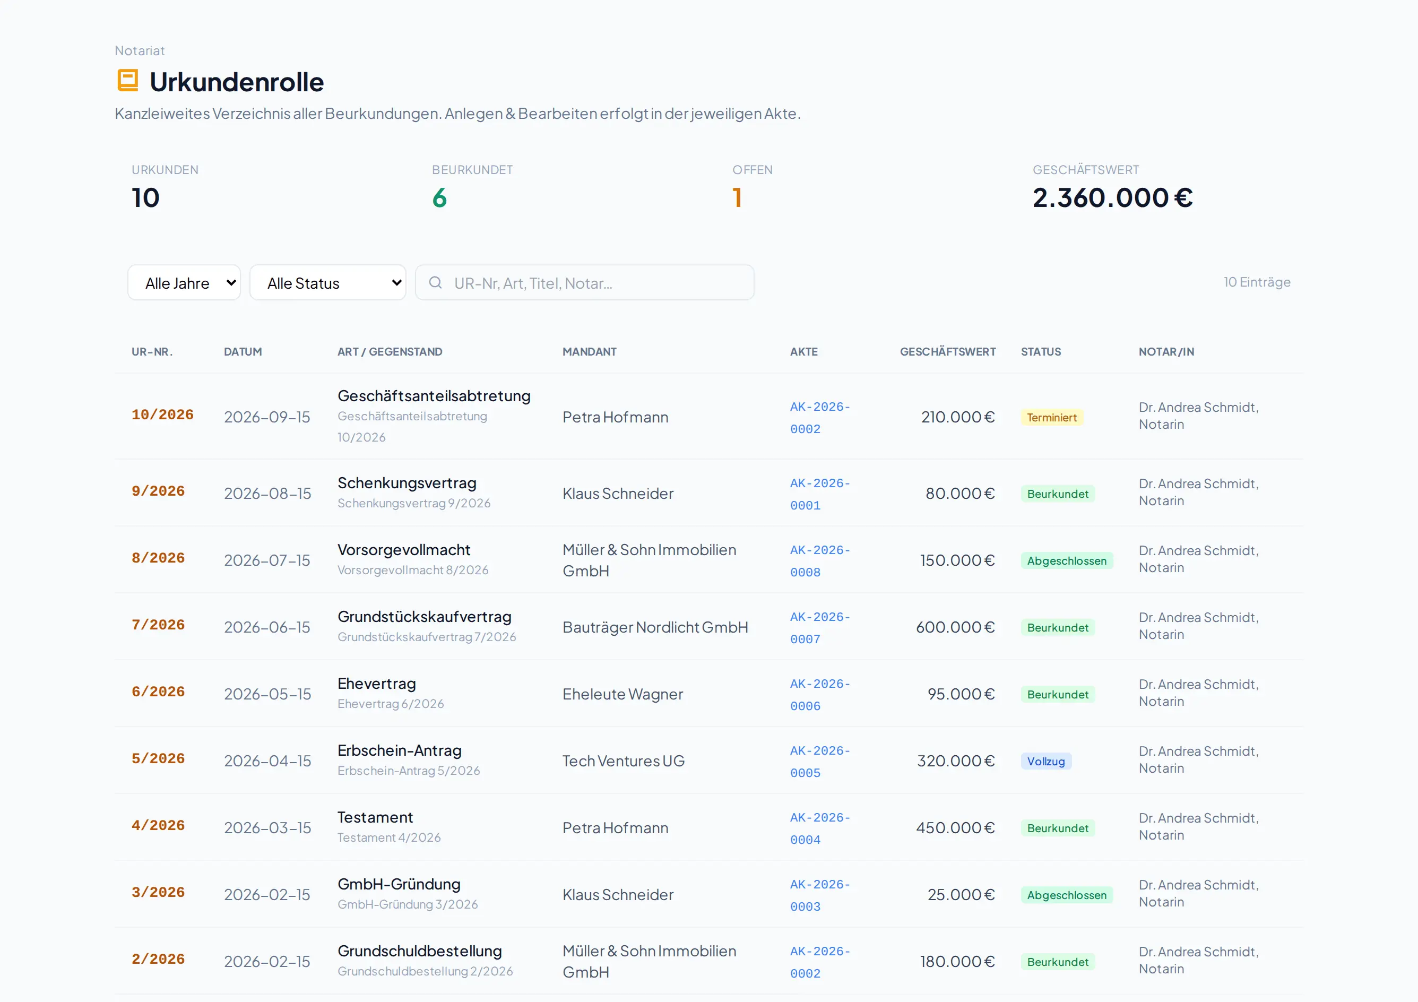
Task: Open Akte link AK-2026-0005
Action: (820, 762)
